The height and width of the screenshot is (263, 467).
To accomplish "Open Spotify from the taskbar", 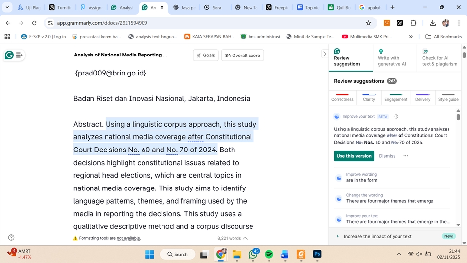I will point(269,254).
